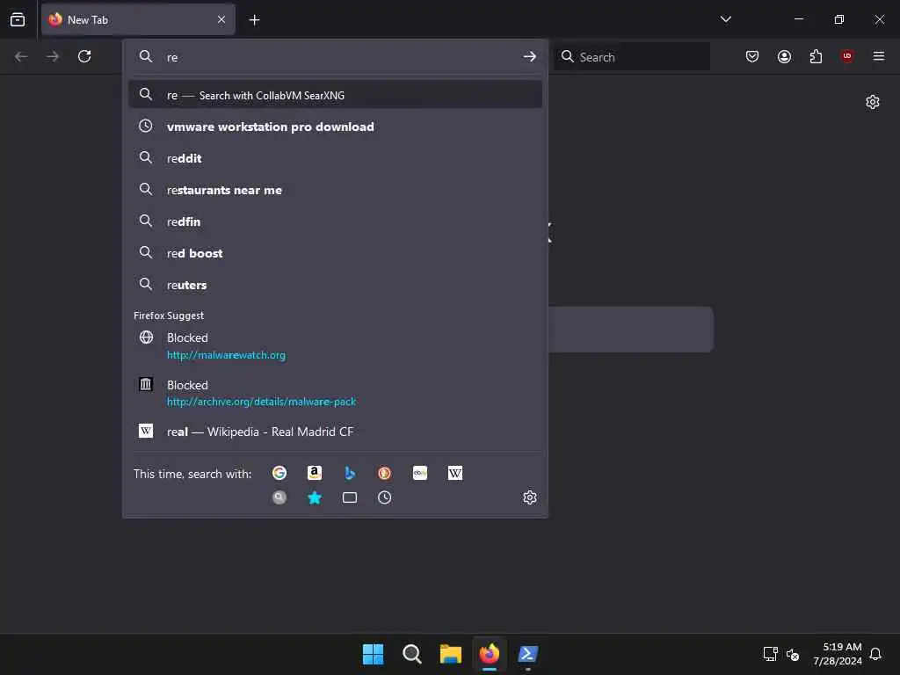This screenshot has width=900, height=675.
Task: Go forward one page
Action: pyautogui.click(x=53, y=56)
